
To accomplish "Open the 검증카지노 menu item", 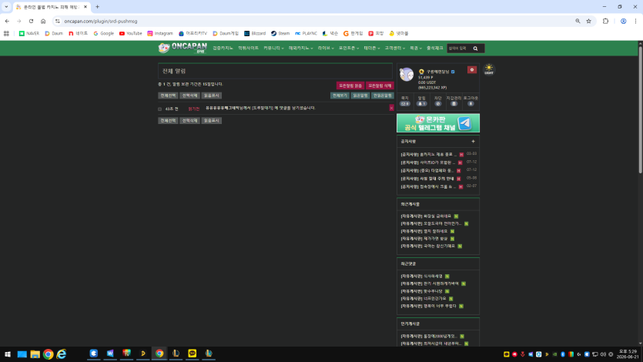I will tap(223, 48).
